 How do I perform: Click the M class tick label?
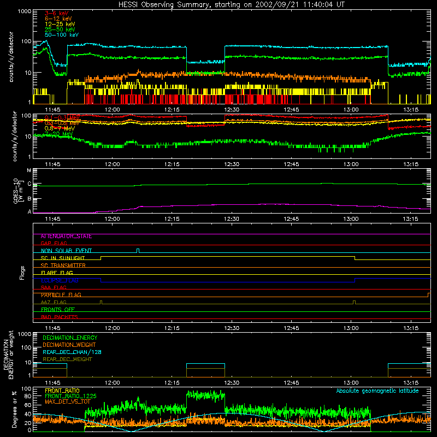(x=29, y=170)
